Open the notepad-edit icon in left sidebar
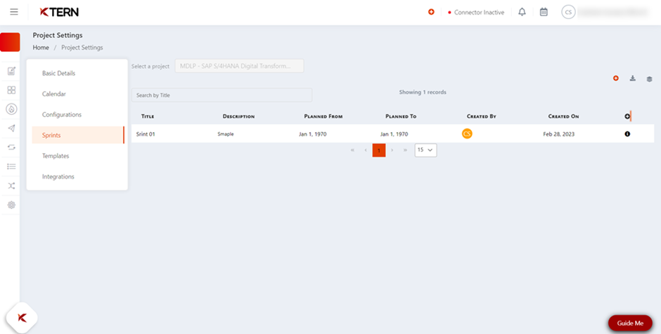661x334 pixels. click(11, 71)
